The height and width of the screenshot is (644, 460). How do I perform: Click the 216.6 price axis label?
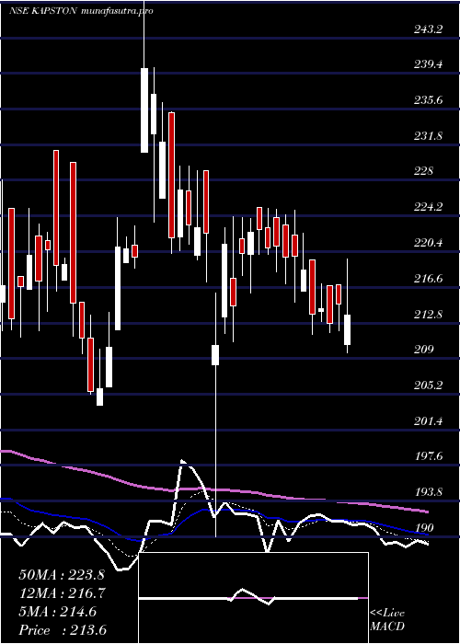click(x=428, y=279)
